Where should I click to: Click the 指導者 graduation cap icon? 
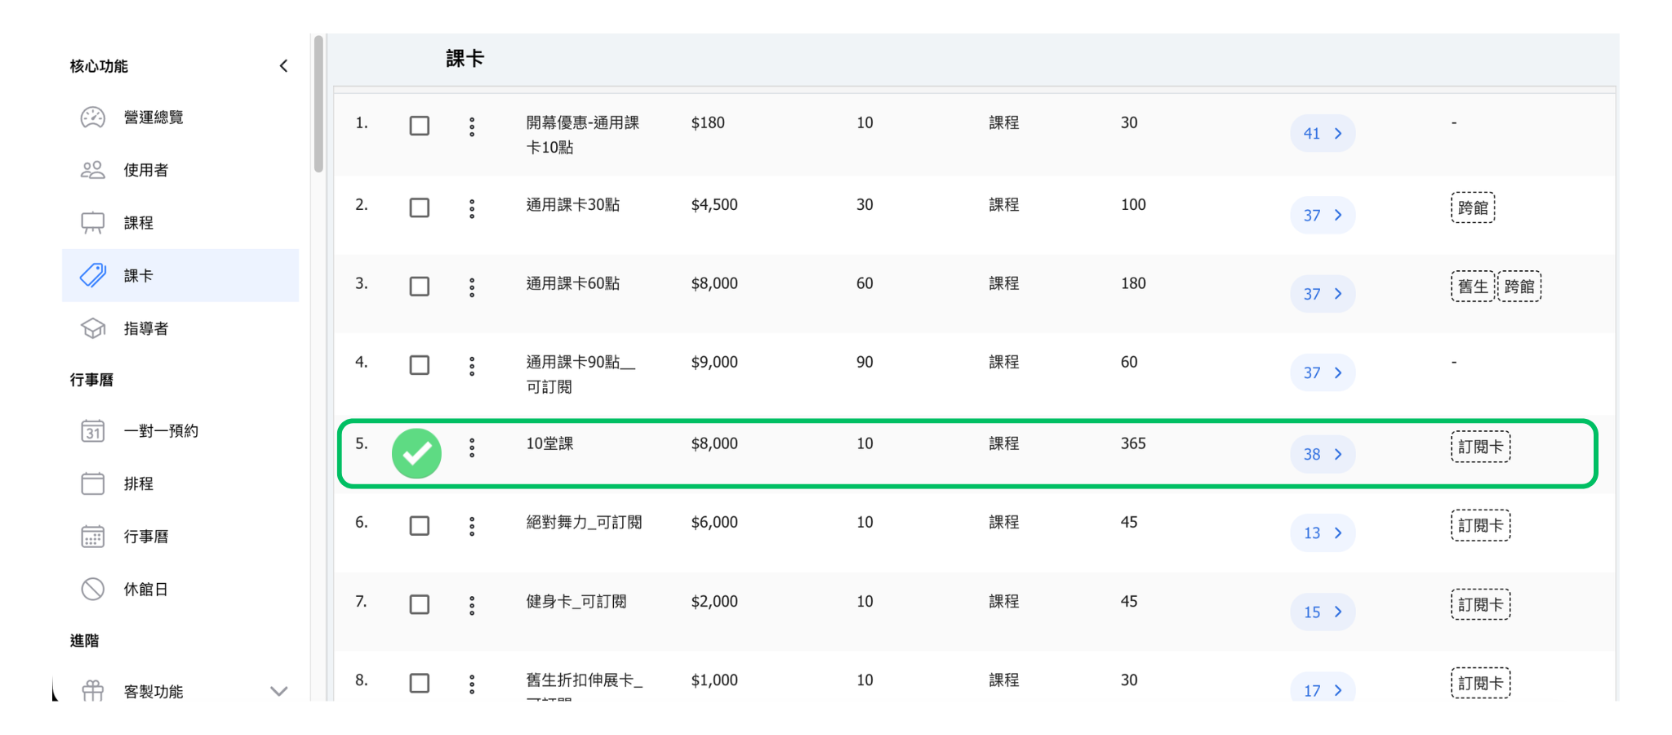pos(93,328)
